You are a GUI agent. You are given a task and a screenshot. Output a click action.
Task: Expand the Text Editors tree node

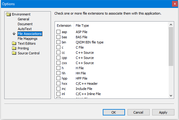[x=27, y=43]
